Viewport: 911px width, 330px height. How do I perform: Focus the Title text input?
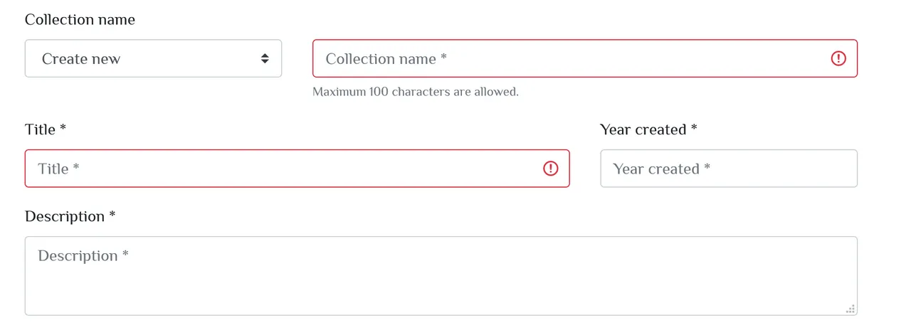click(297, 169)
